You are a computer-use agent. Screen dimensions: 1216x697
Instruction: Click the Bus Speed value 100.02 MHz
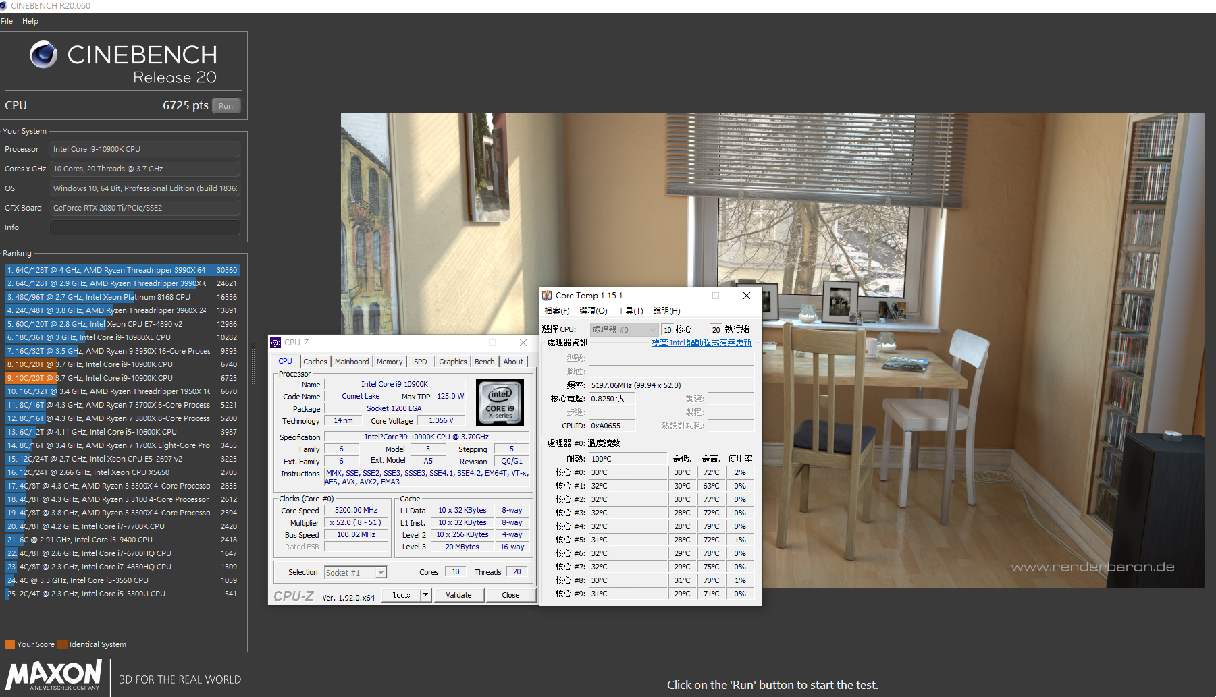coord(356,534)
